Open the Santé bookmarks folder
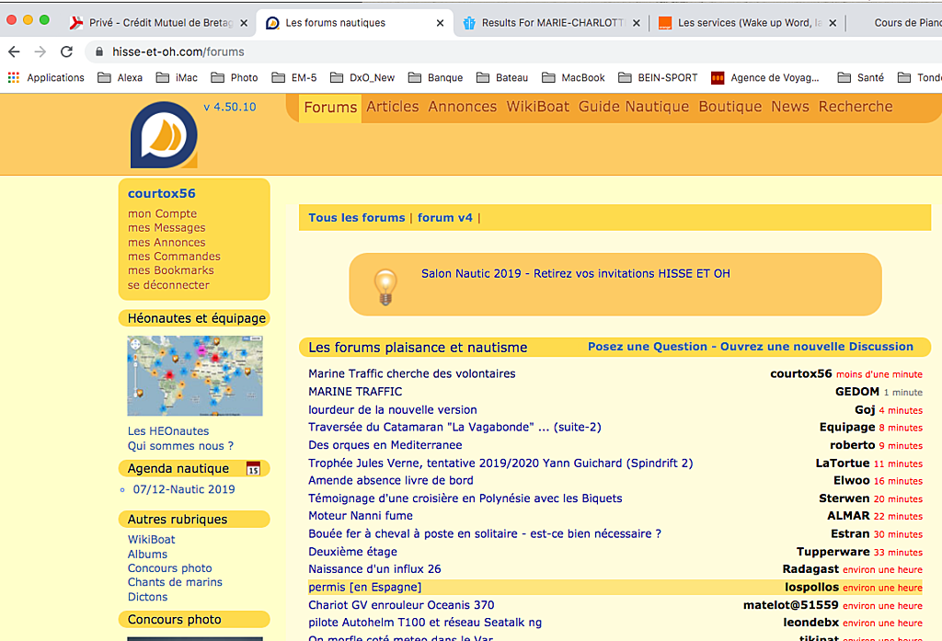 coord(860,77)
